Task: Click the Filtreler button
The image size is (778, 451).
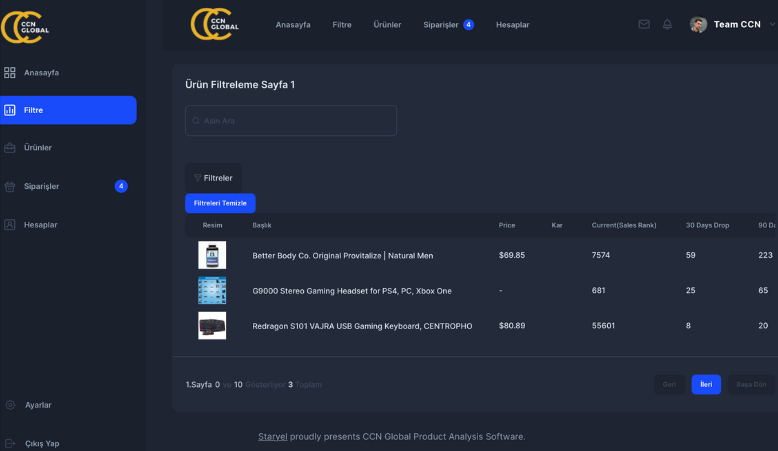Action: pyautogui.click(x=213, y=178)
